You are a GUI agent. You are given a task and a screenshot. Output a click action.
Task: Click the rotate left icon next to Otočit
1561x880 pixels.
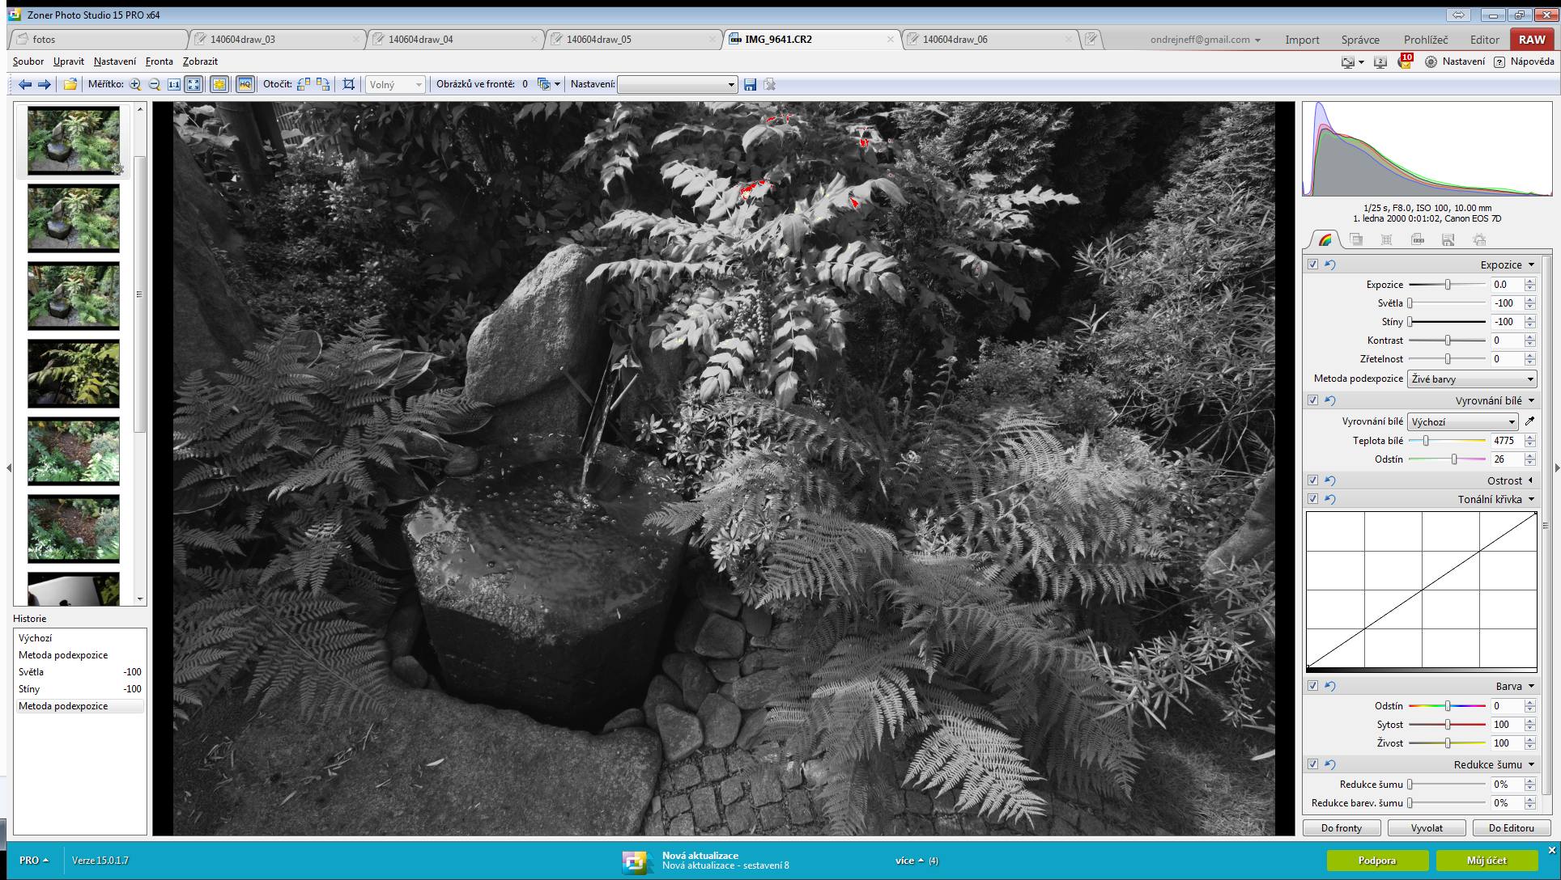304,84
